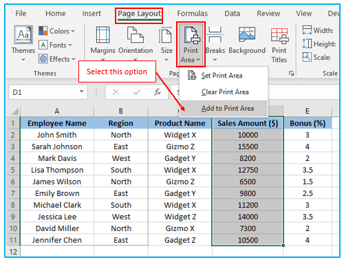This screenshot has width=344, height=262.
Task: Open the Insert ribbon tab
Action: (92, 14)
